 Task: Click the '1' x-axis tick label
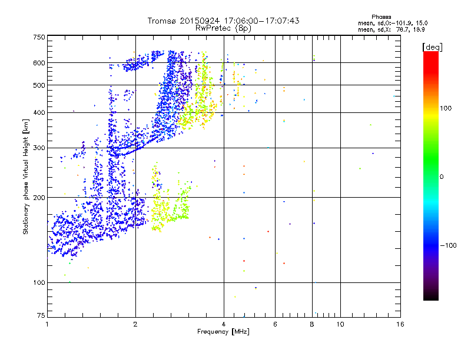pyautogui.click(x=47, y=324)
